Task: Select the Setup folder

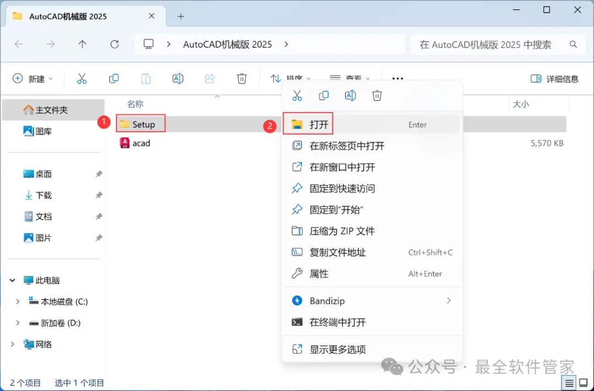Action: coord(141,124)
